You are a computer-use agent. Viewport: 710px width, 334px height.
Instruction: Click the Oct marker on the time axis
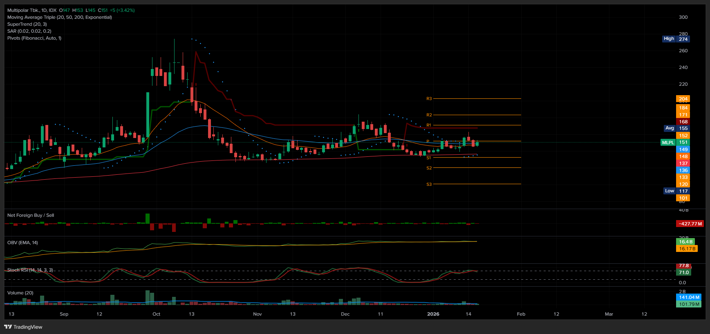tap(156, 314)
